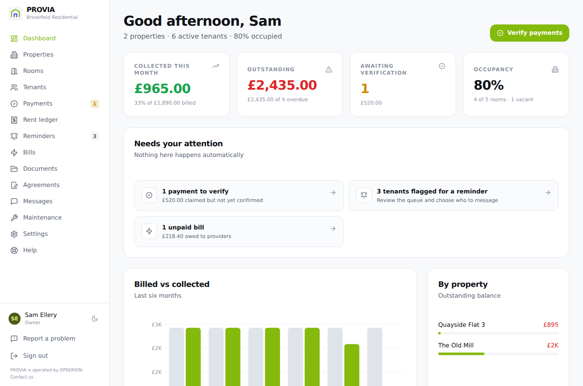Click the Dashboard grid icon

(x=14, y=39)
